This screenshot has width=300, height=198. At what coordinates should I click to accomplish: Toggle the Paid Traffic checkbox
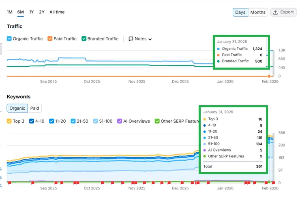pyautogui.click(x=50, y=39)
